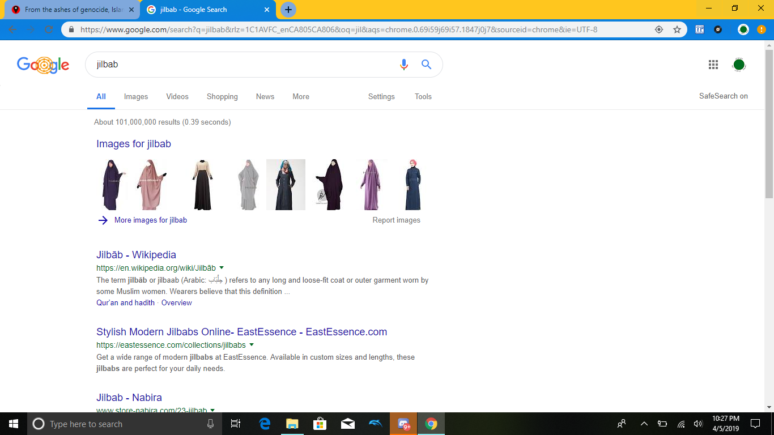Open the denim jilbab with blue scarf thumbnail
The height and width of the screenshot is (435, 774).
pyautogui.click(x=286, y=185)
